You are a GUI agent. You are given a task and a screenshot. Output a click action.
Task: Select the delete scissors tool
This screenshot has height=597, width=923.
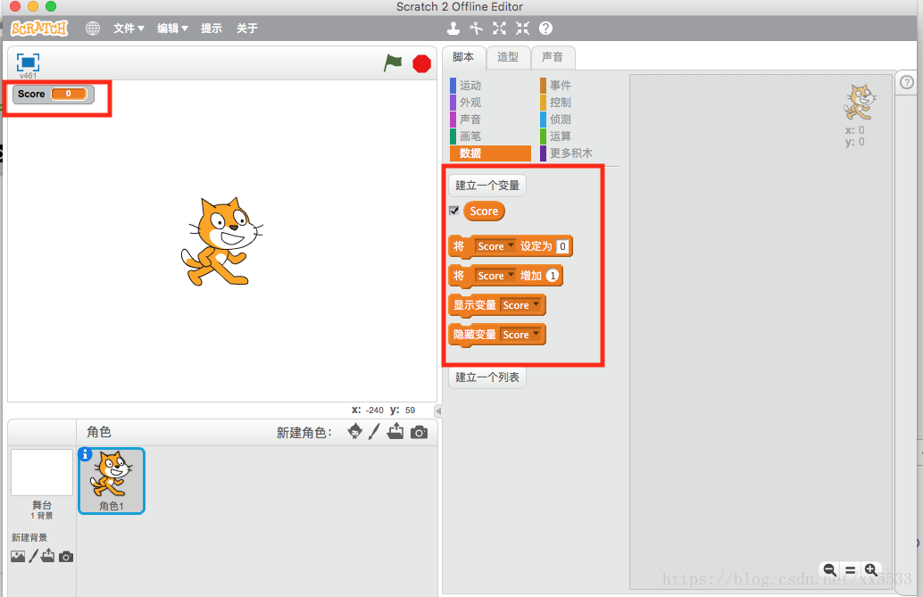(x=476, y=29)
